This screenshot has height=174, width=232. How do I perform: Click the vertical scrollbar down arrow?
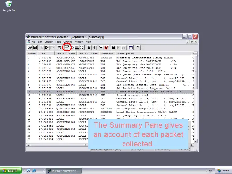click(x=196, y=141)
